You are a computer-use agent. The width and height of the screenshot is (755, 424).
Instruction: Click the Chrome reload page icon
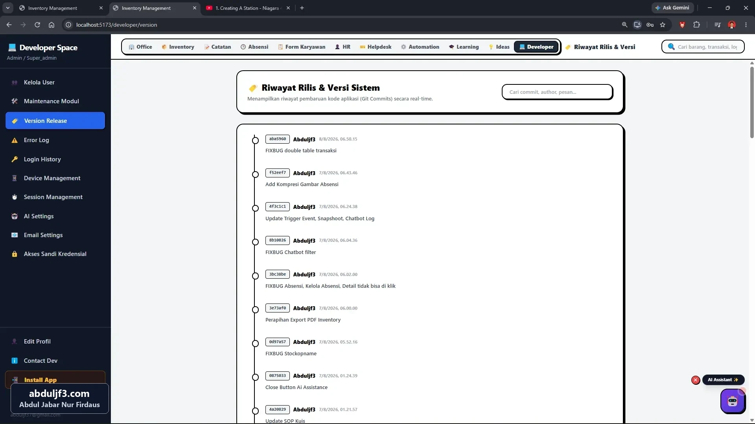(x=37, y=25)
